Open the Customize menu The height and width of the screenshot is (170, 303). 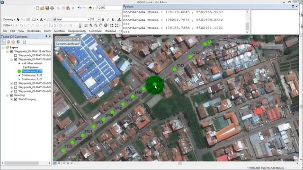[95, 31]
